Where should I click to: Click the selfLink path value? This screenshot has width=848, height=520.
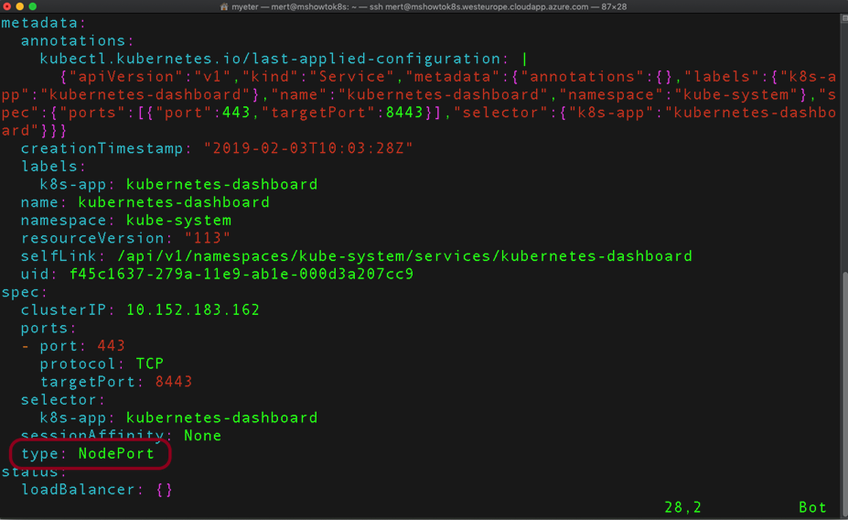click(x=404, y=256)
